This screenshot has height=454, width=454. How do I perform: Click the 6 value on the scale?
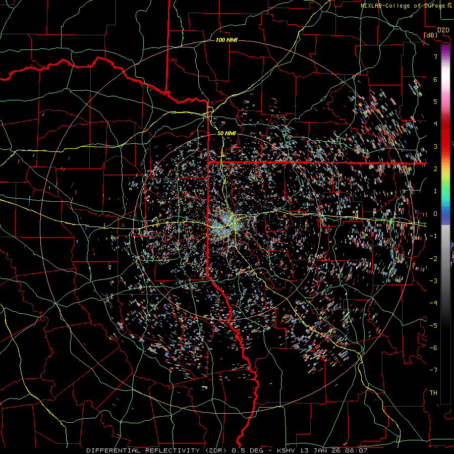coord(435,79)
